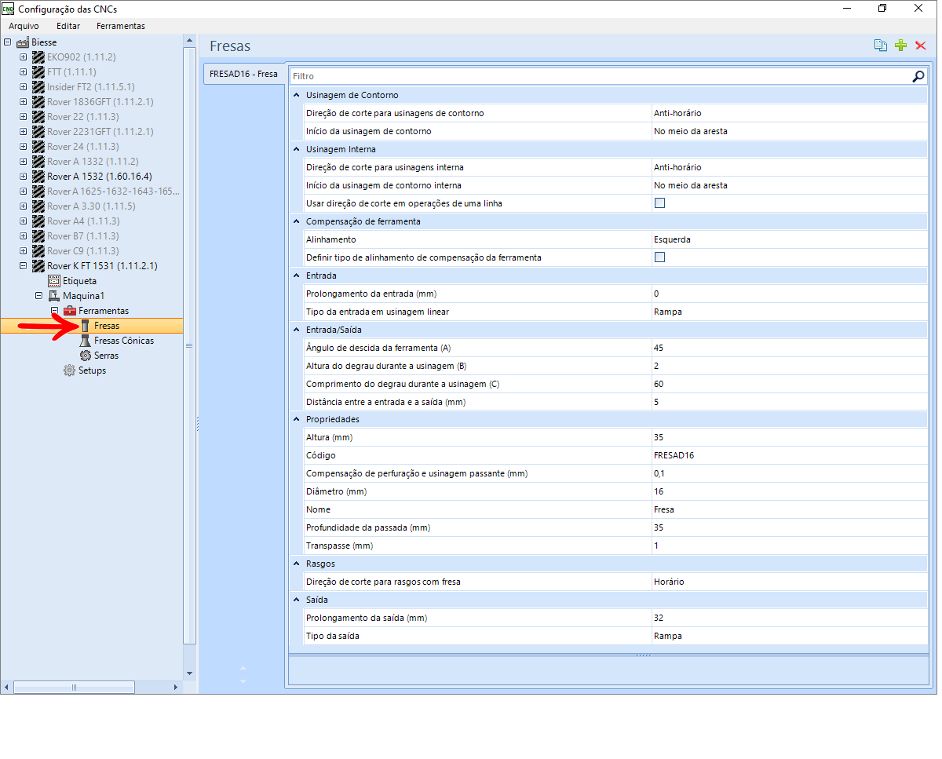942x759 pixels.
Task: Delete the tool with the red X icon
Action: click(x=921, y=46)
